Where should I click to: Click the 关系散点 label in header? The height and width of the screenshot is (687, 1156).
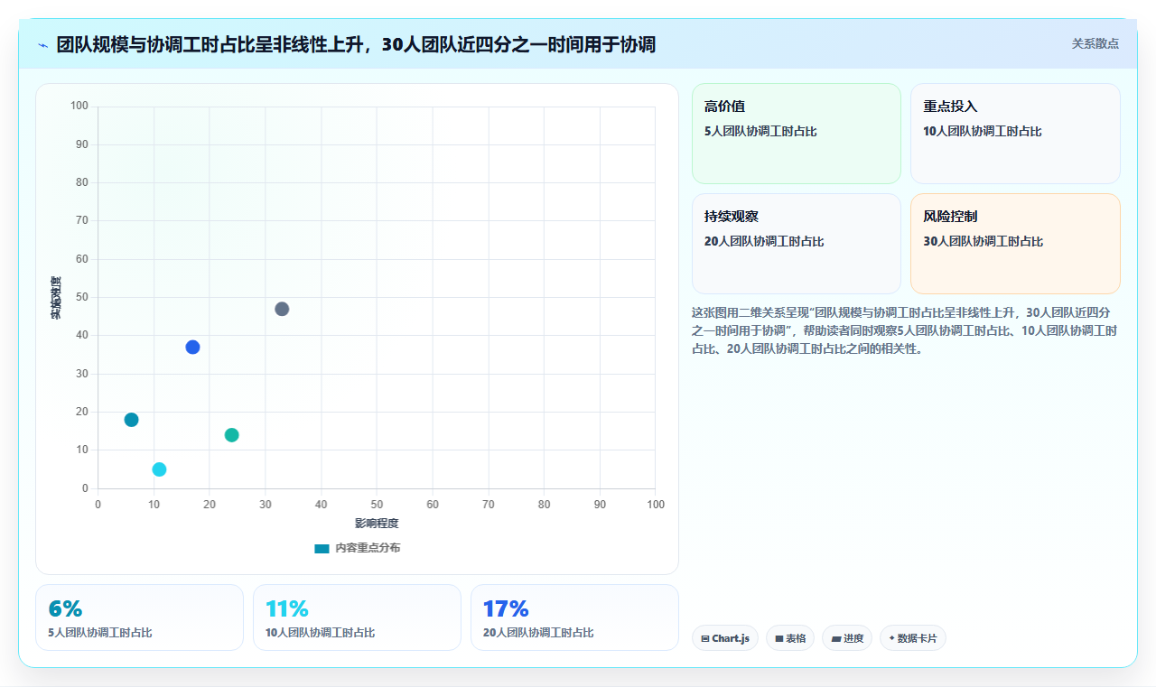click(x=1095, y=43)
